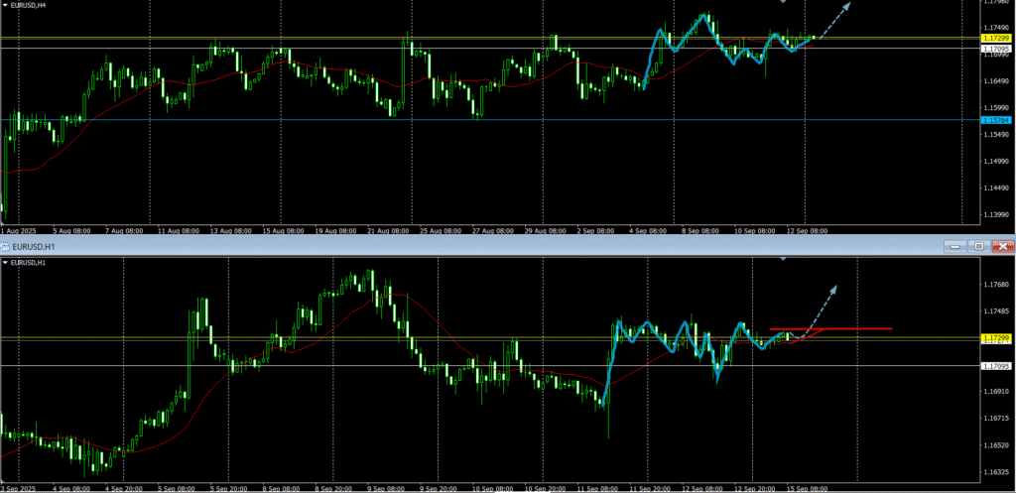Select the dashed arrow head on H4 chart

[845, 6]
